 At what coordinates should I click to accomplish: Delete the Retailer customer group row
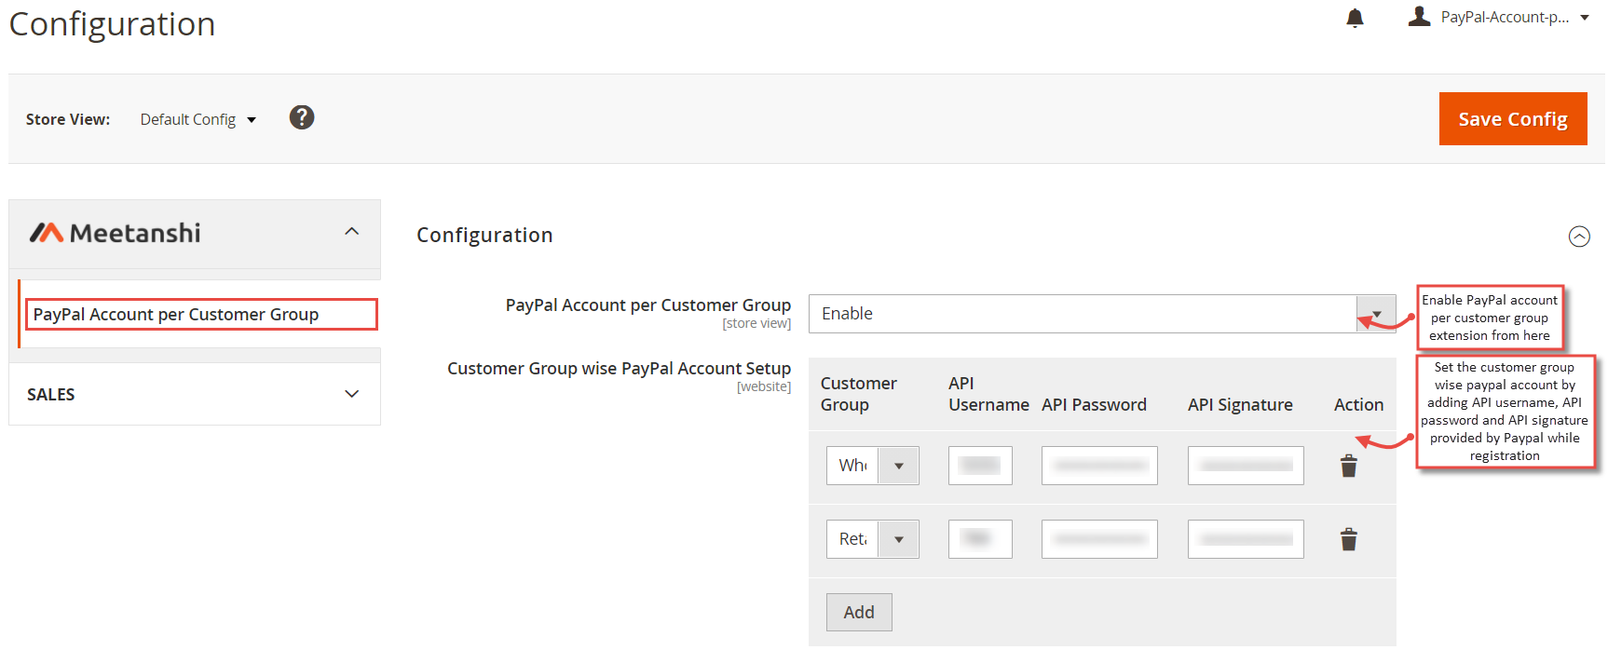point(1348,539)
